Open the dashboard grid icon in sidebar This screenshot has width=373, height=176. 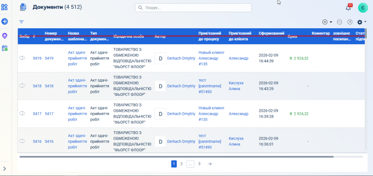tap(4, 7)
